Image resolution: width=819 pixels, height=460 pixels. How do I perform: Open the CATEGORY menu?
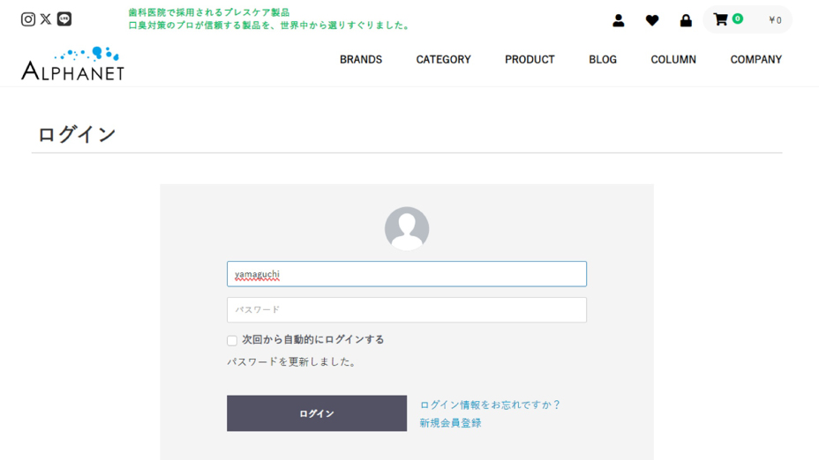coord(443,60)
